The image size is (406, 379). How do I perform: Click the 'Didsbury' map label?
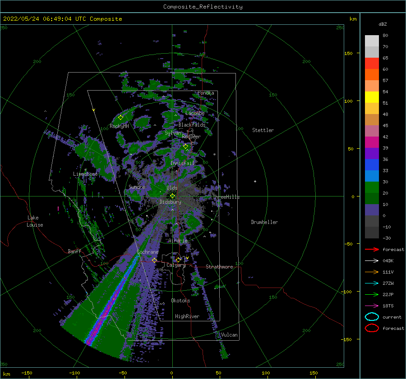click(170, 202)
